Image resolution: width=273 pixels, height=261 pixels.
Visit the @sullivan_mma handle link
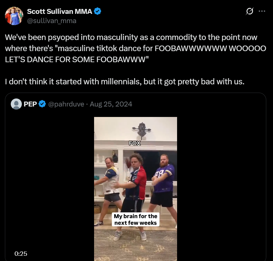coord(52,21)
